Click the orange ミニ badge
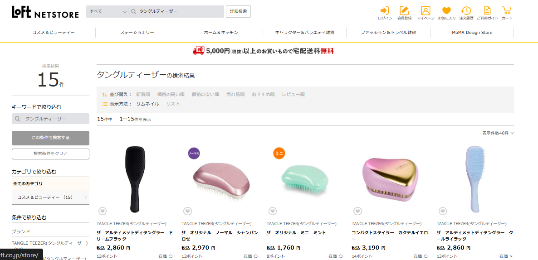 [279, 153]
